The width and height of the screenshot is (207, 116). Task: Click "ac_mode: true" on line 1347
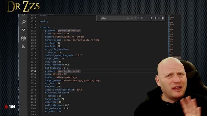(x=53, y=111)
